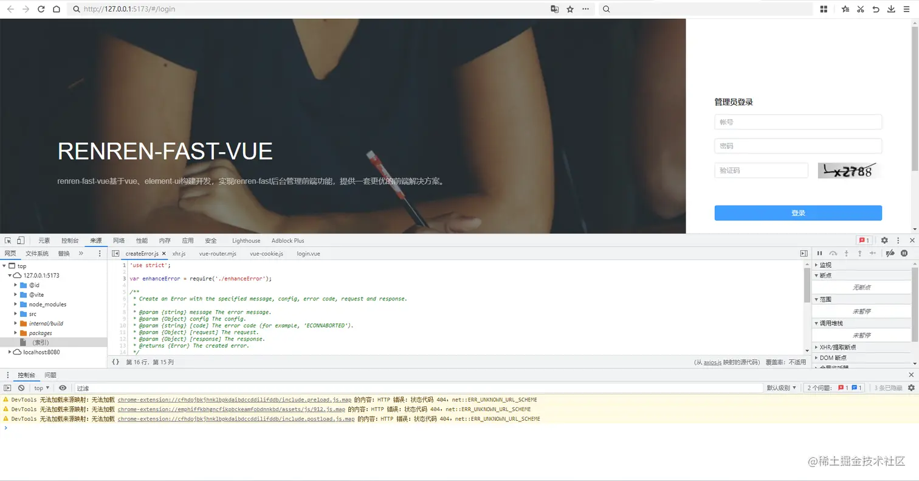This screenshot has width=919, height=481.
Task: Open the console drawer three-dot menu
Action: click(8, 375)
